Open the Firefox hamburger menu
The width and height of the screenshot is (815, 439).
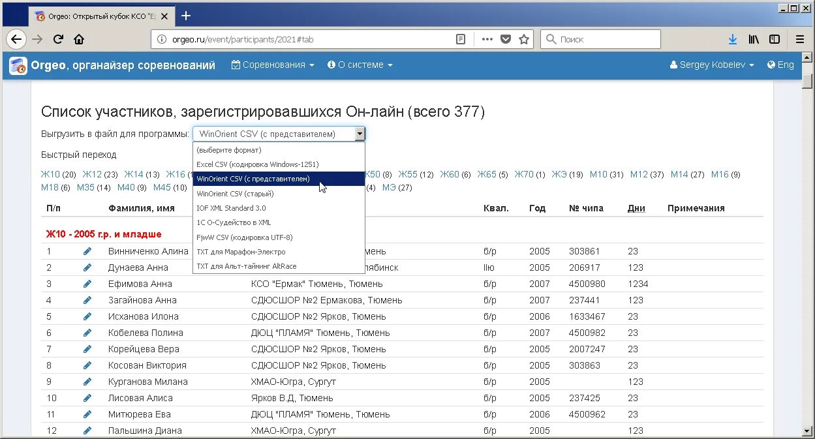(800, 39)
